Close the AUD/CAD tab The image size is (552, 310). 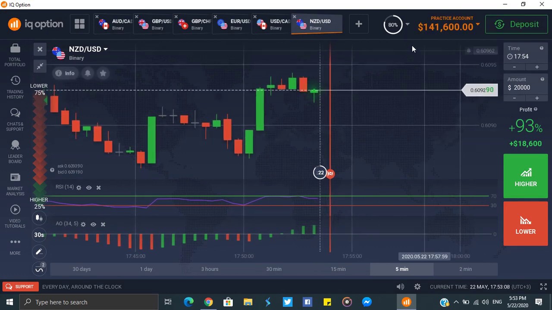point(97,17)
